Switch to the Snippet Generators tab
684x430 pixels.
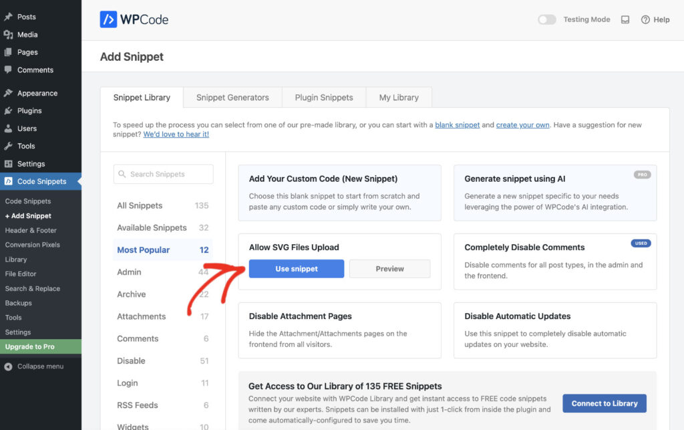pos(232,97)
